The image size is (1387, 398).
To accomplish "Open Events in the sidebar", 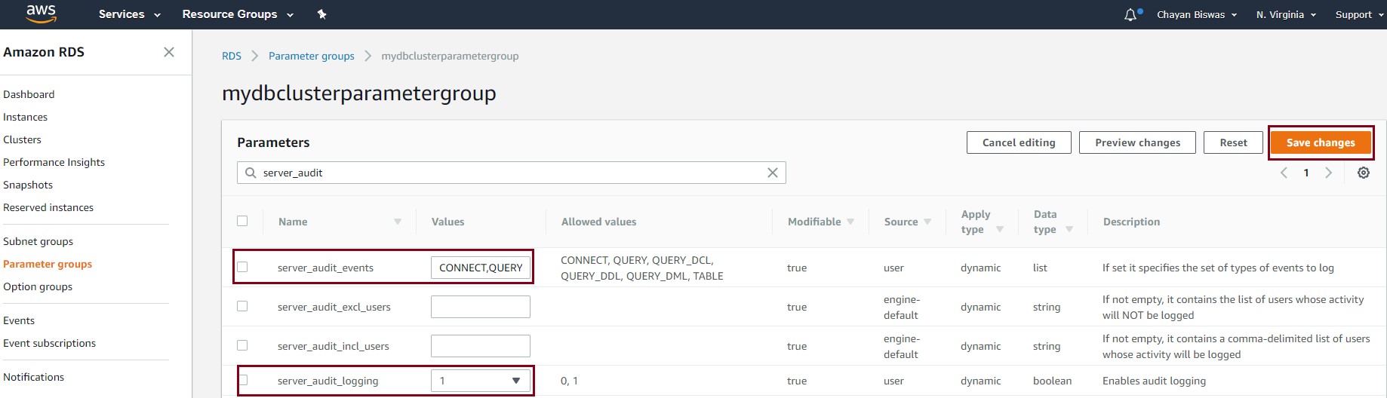I will pyautogui.click(x=19, y=320).
